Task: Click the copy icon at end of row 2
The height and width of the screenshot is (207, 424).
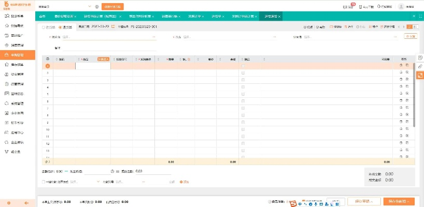Action: tap(407, 72)
